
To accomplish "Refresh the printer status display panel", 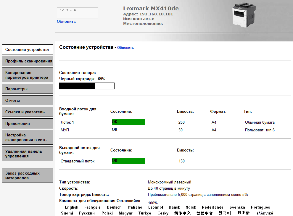I will pyautogui.click(x=66, y=21).
